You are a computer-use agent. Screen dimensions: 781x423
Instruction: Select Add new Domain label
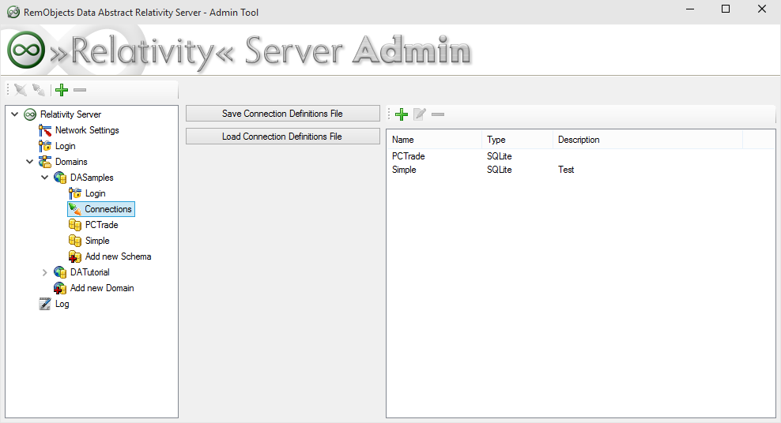click(x=102, y=288)
